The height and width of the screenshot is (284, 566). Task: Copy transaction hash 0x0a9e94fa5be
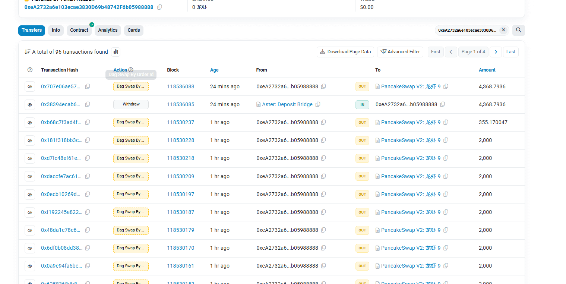pyautogui.click(x=88, y=266)
